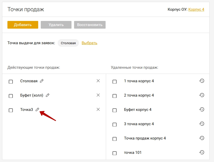
Task: Open the Корпус 4 link
Action: coord(196,9)
